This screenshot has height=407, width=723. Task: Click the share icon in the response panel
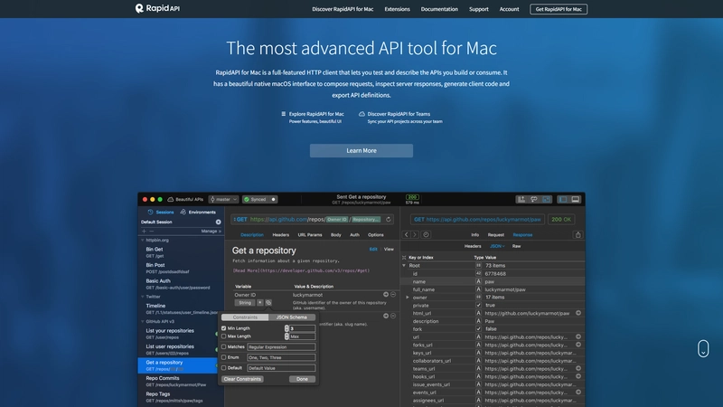pos(577,234)
